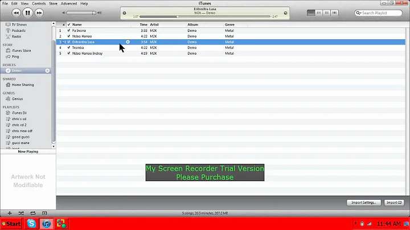410x230 pixels.
Task: Uncheck the Fa Inona song
Action: tap(69, 30)
